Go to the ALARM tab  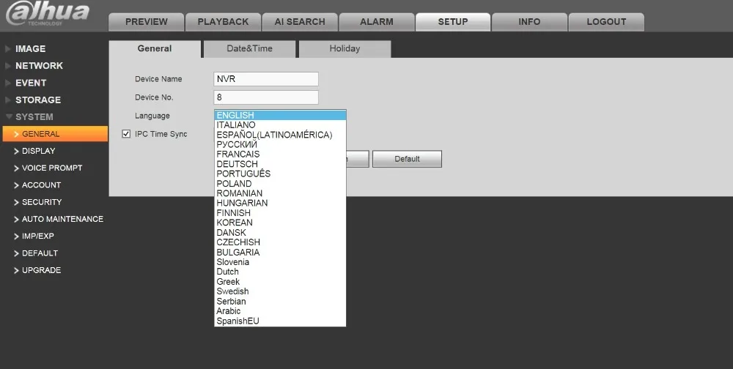(x=376, y=22)
